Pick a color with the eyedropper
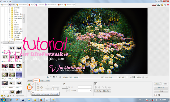Image resolution: width=170 pixels, height=102 pixels. 64,84
